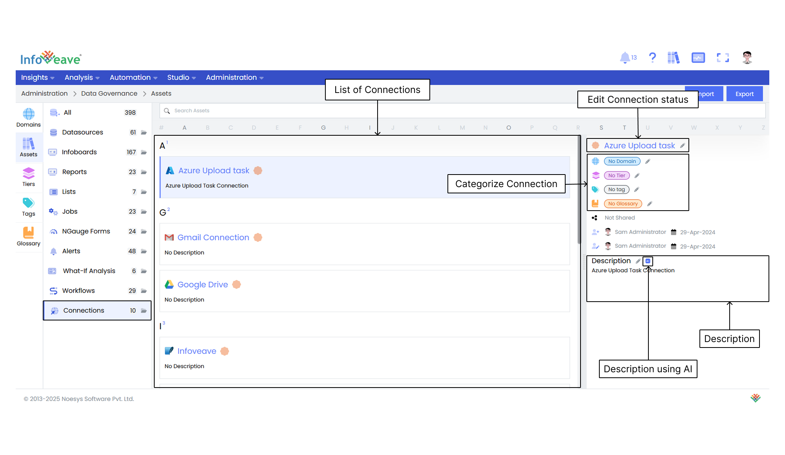Screen dimensions: 785x455
Task: Select the Jobs category
Action: click(x=97, y=211)
